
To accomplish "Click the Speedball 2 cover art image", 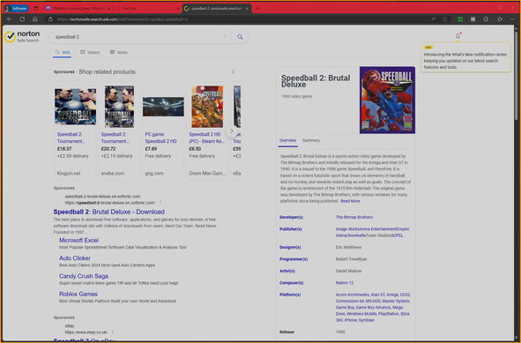I will [387, 100].
